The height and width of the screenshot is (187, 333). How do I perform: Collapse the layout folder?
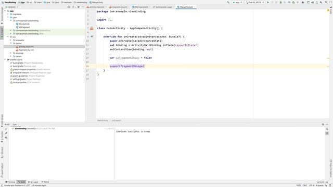click(x=11, y=43)
